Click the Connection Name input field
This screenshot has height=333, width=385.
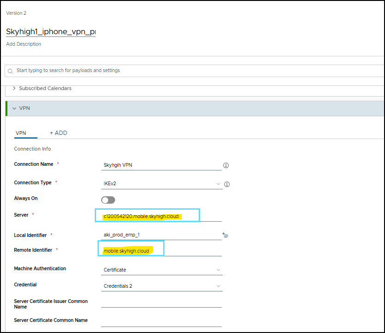(x=162, y=165)
